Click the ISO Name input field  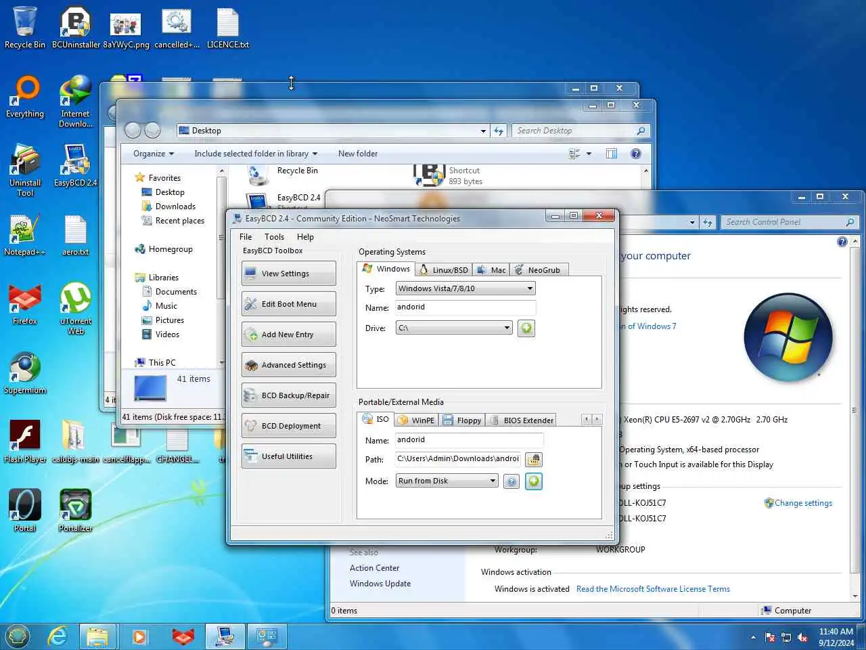469,440
